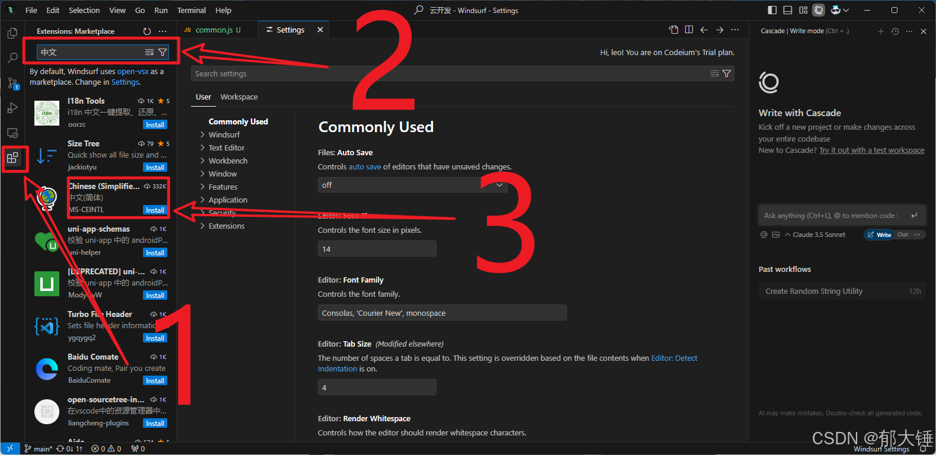Viewport: 936px width, 455px height.
Task: Open remote window from status bar
Action: click(x=9, y=448)
